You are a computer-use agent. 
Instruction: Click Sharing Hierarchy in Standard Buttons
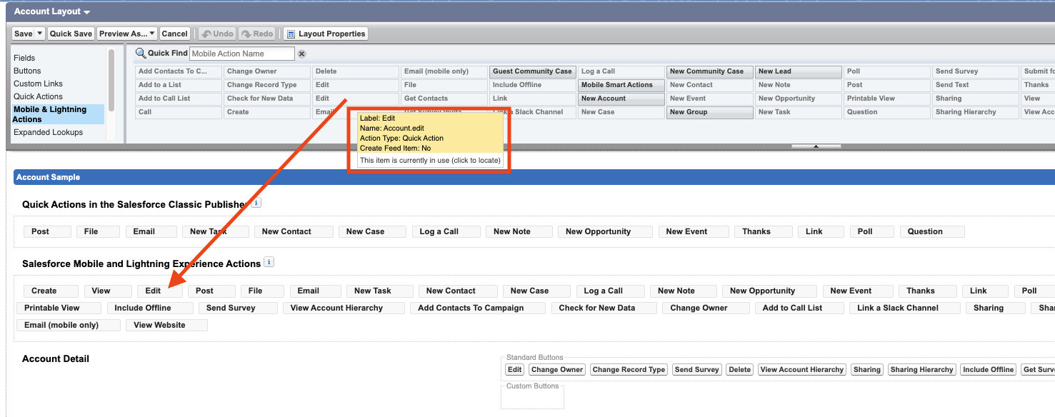(x=921, y=369)
